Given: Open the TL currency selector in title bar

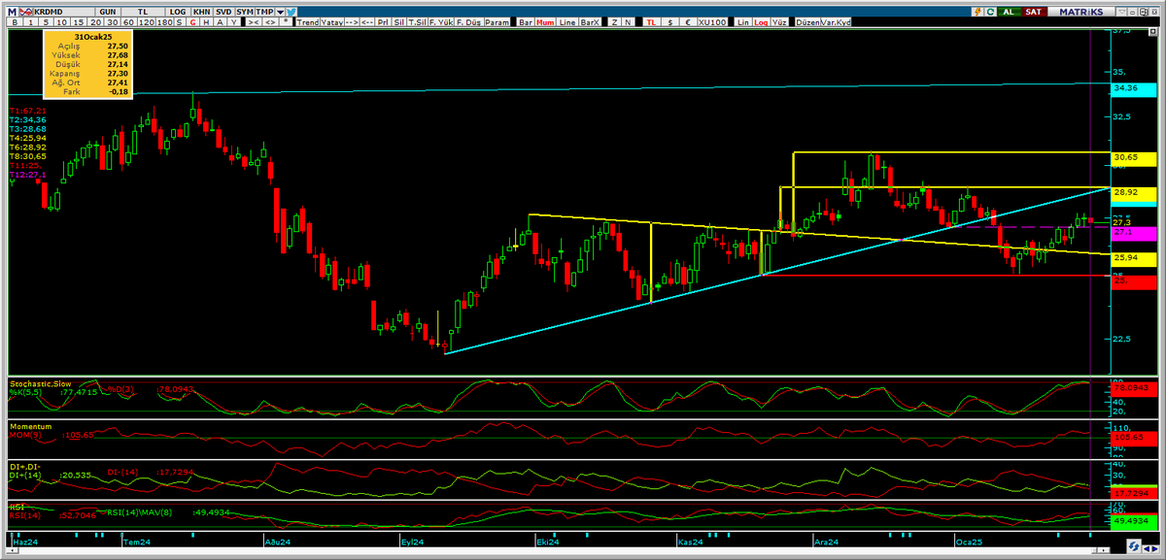Looking at the screenshot, I should click(143, 12).
